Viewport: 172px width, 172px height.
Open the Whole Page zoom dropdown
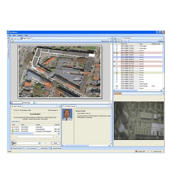[x=34, y=103]
